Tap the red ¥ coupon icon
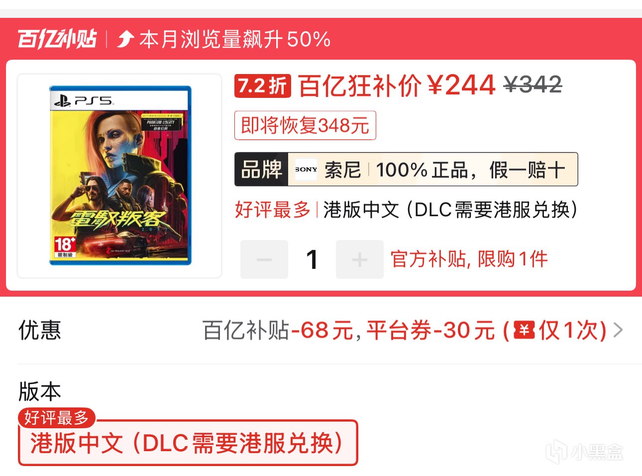This screenshot has width=642, height=476. click(524, 330)
